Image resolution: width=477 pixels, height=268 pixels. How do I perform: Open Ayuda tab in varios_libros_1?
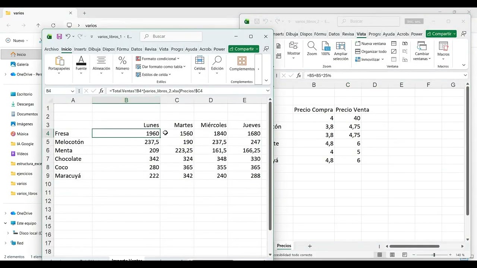coord(191,49)
